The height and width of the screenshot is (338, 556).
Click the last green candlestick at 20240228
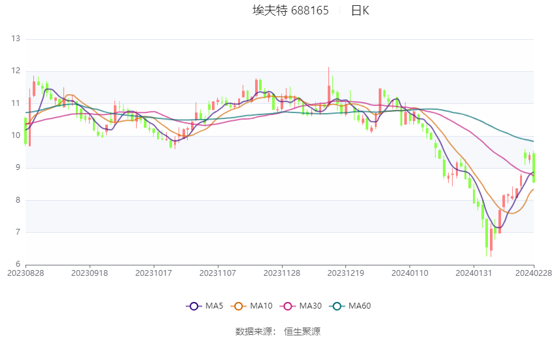point(534,167)
